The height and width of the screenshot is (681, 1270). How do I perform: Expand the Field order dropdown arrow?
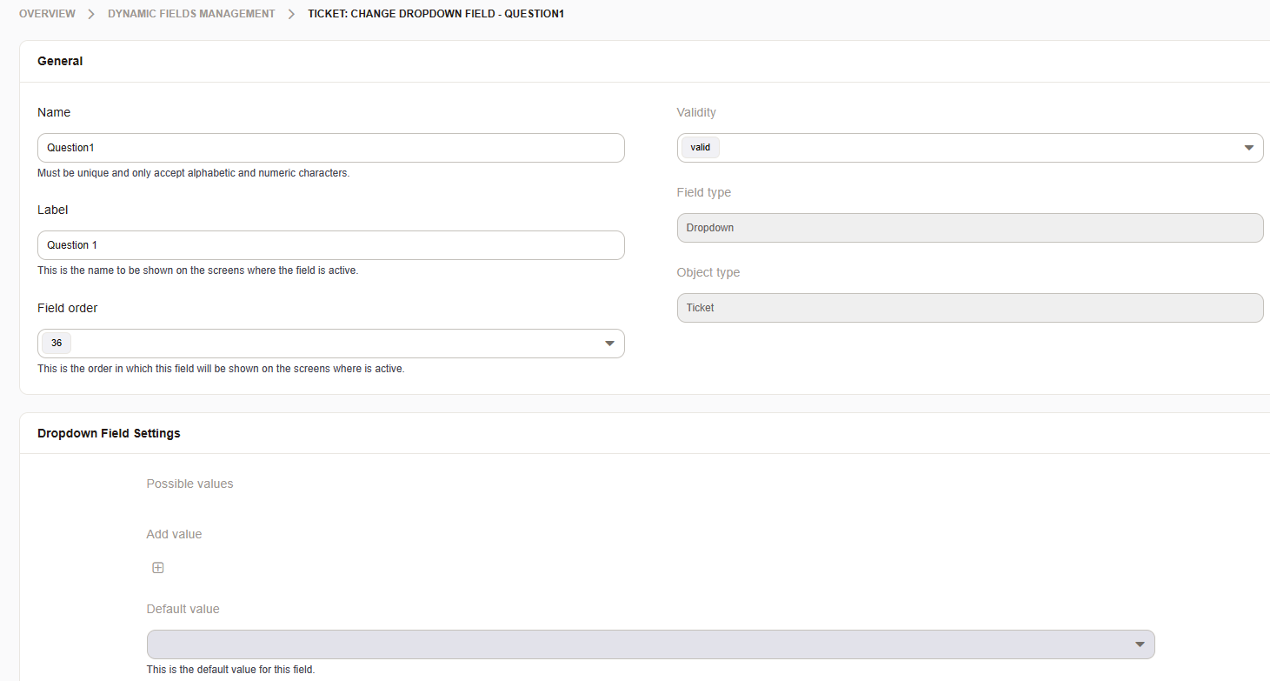coord(609,344)
